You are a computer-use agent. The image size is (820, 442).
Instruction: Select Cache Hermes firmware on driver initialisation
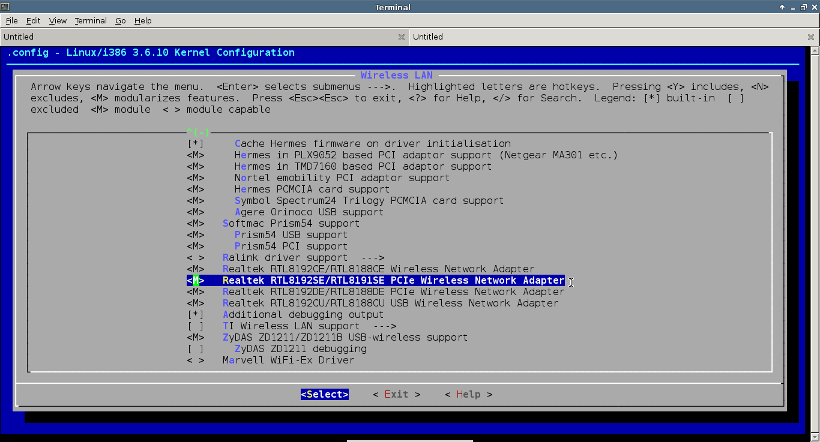coord(373,143)
